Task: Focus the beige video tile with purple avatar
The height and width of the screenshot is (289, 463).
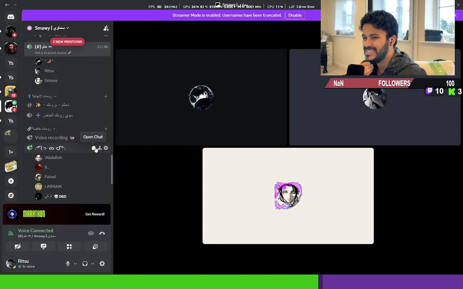Action: tap(288, 196)
